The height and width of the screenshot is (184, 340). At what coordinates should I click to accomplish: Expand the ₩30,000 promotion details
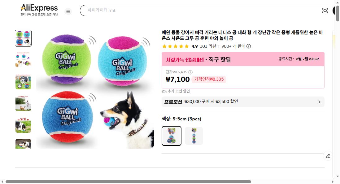point(243,102)
